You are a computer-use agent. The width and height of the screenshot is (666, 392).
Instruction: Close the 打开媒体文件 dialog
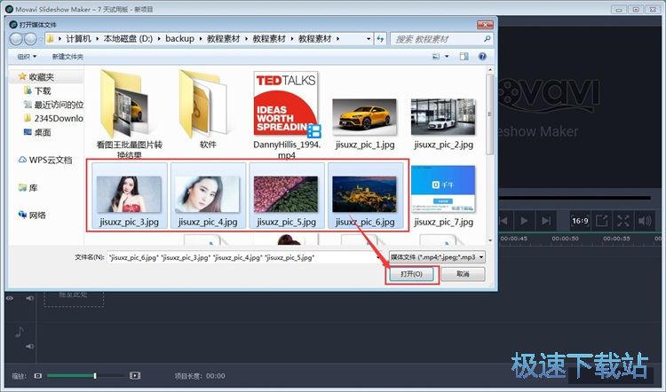tap(485, 25)
